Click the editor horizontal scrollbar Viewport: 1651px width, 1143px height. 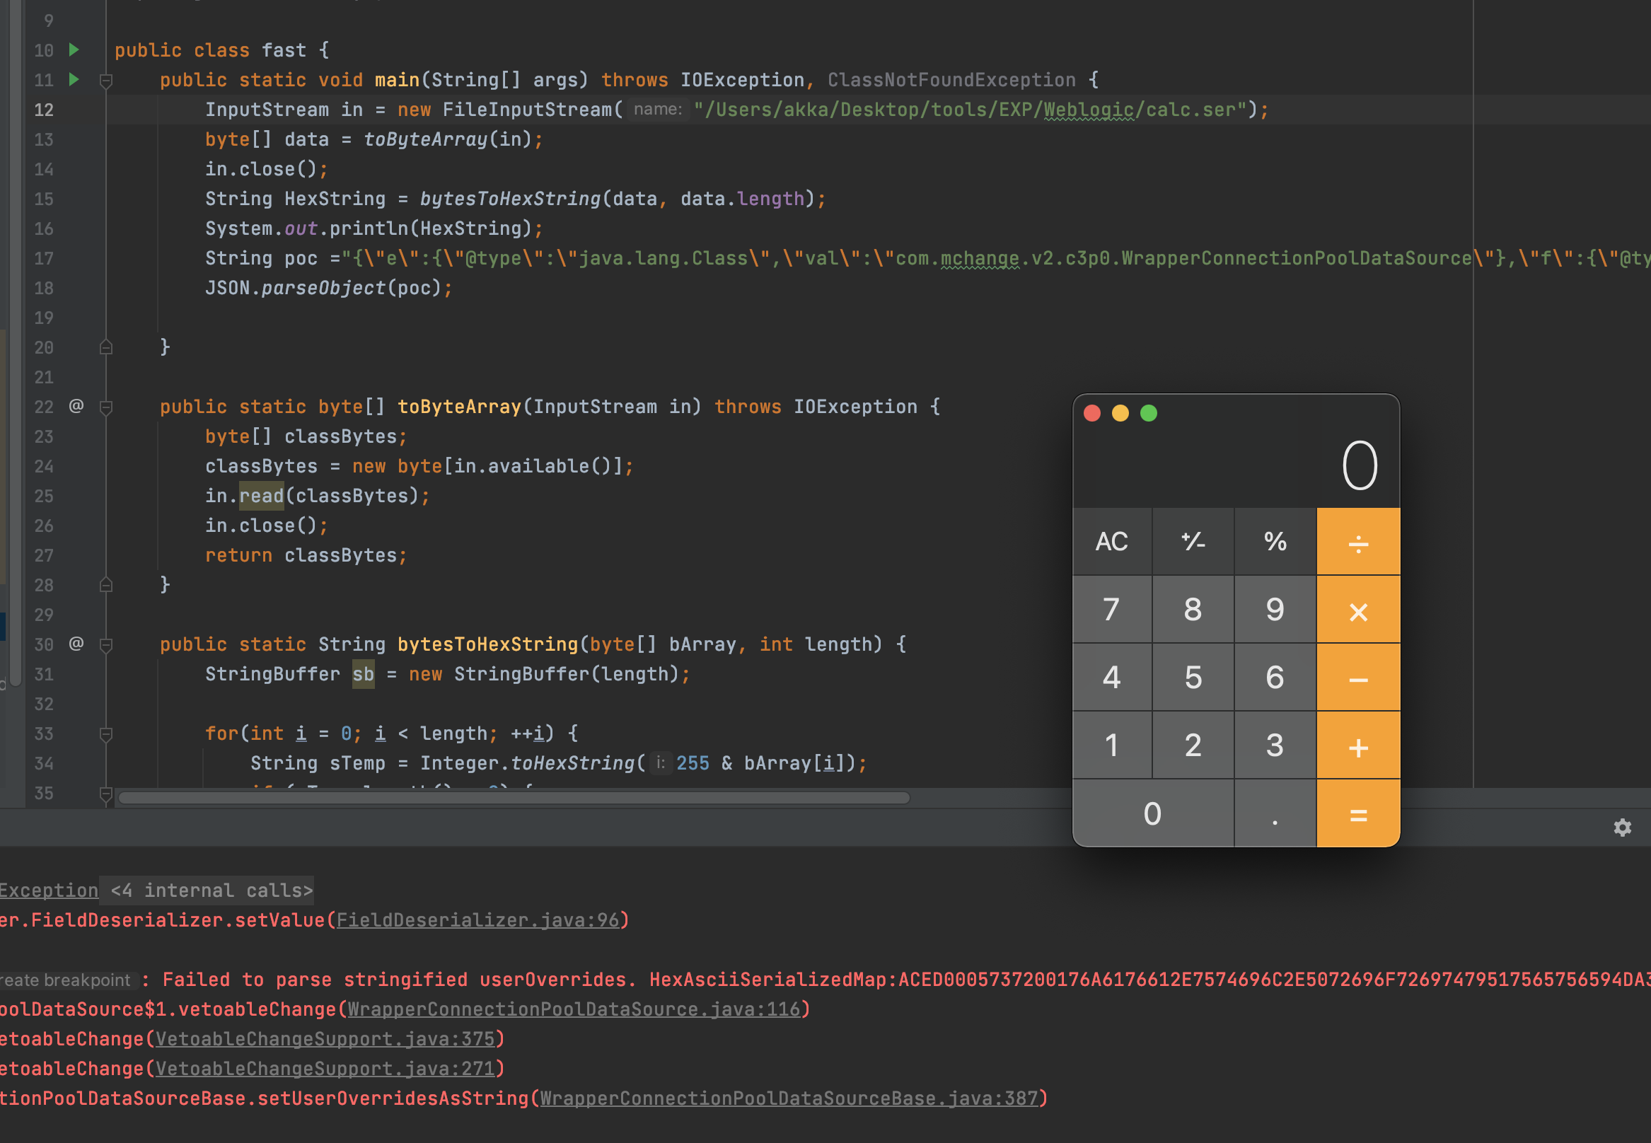click(514, 798)
